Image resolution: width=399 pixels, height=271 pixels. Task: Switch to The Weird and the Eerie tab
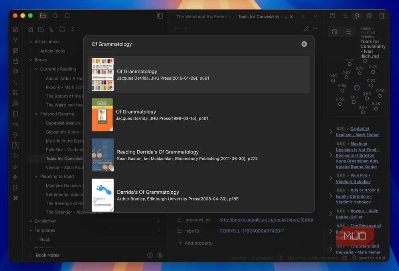coord(204,16)
